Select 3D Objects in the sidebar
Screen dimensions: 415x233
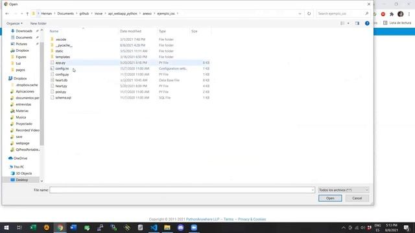[x=23, y=173]
